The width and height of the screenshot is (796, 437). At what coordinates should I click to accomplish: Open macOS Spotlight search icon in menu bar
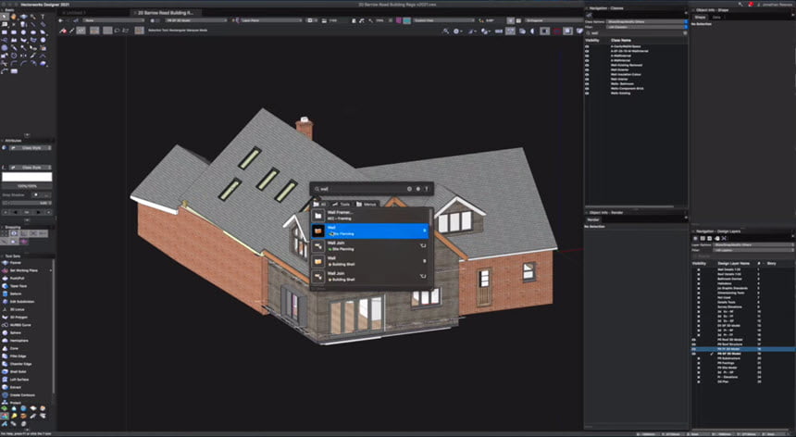click(x=740, y=4)
